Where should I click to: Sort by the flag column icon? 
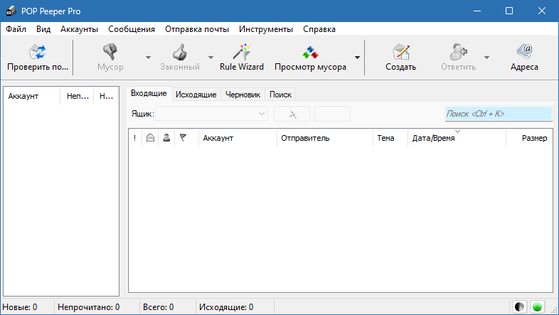tap(183, 137)
